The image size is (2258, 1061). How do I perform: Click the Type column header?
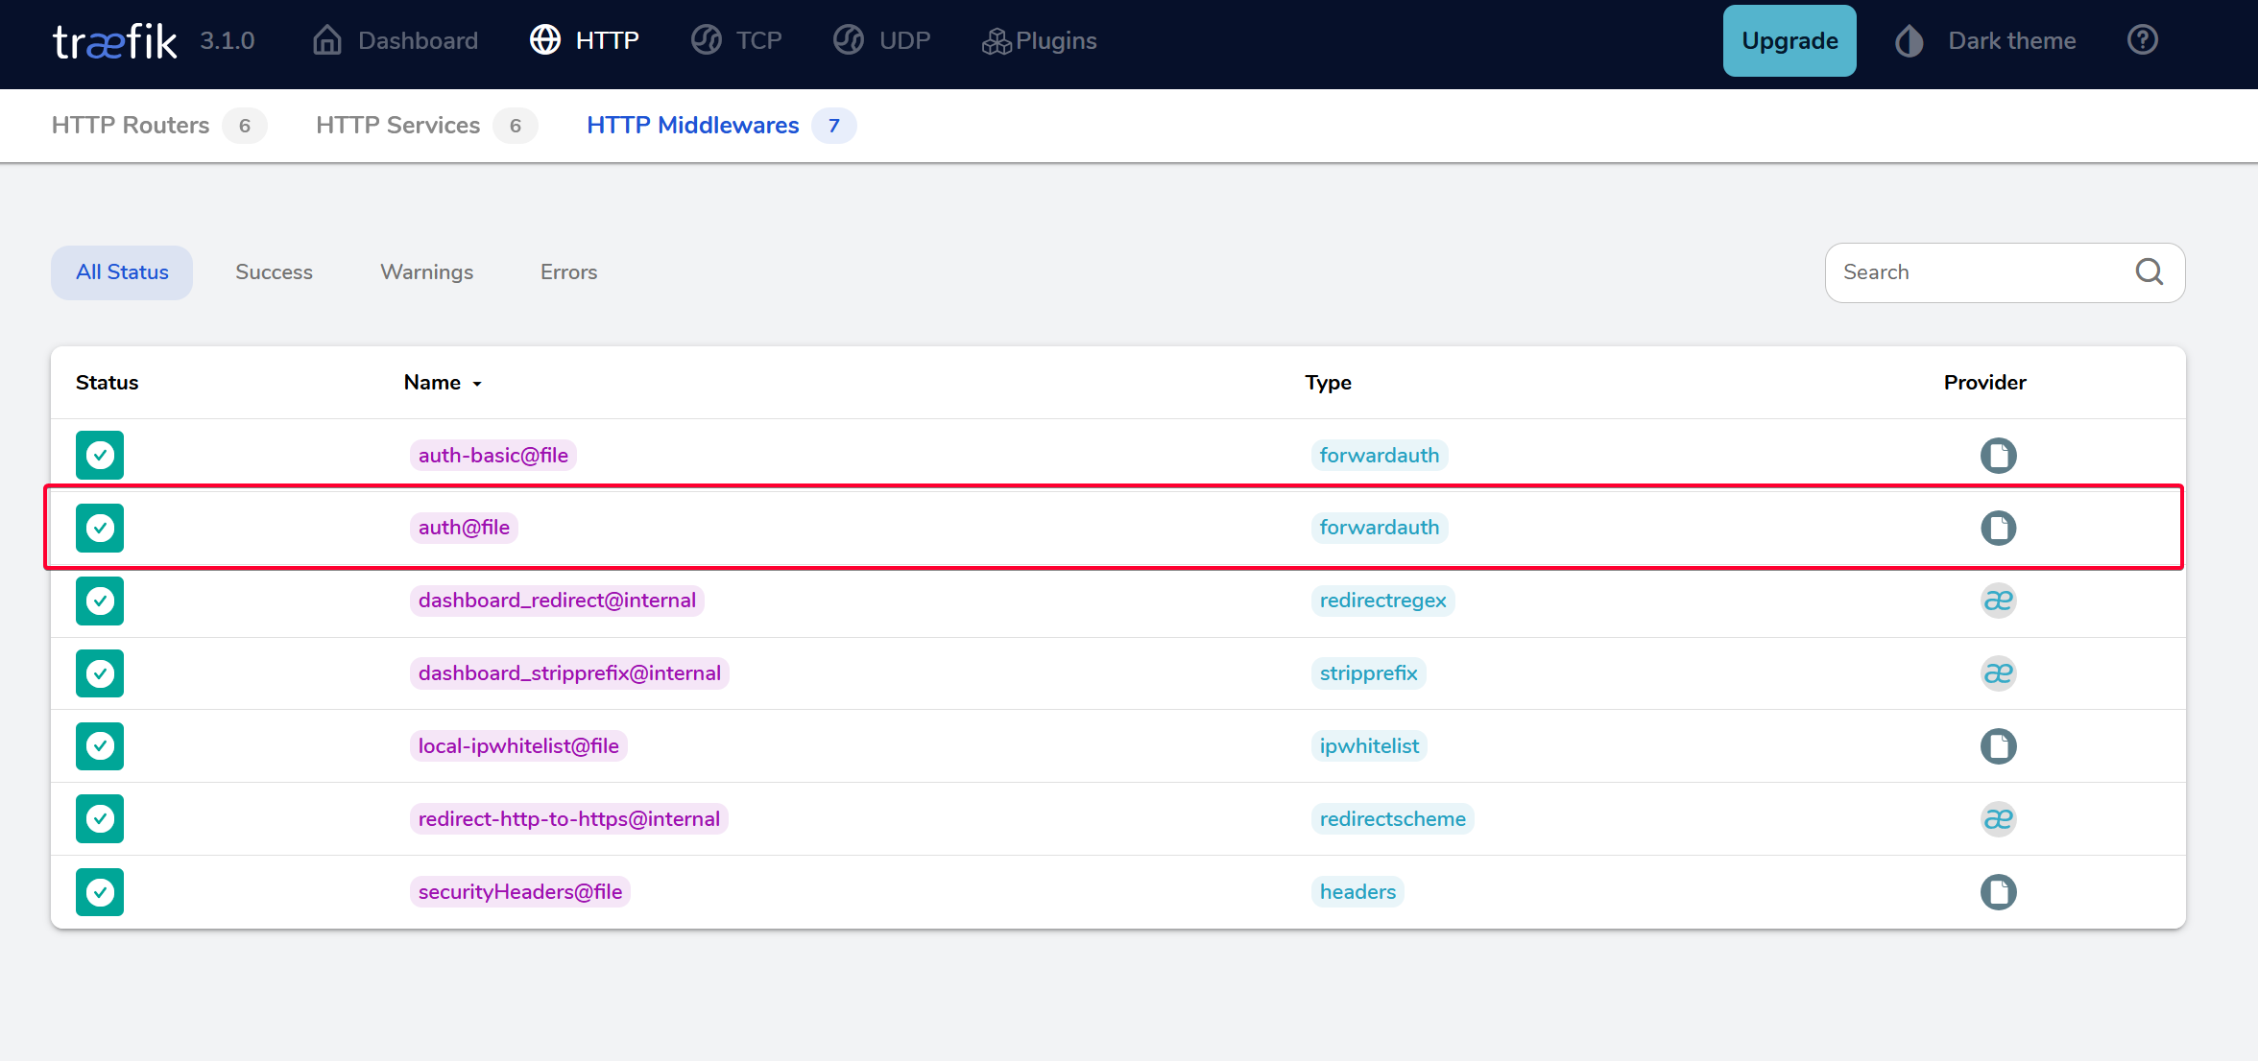click(1328, 383)
